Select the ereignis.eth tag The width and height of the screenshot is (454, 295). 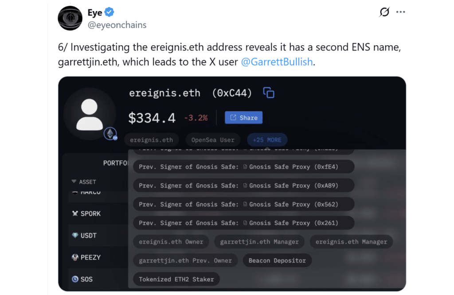151,140
